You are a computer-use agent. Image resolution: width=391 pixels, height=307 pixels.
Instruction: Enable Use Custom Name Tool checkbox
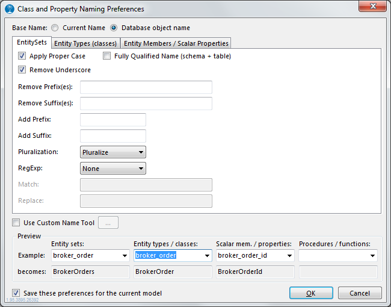point(16,223)
